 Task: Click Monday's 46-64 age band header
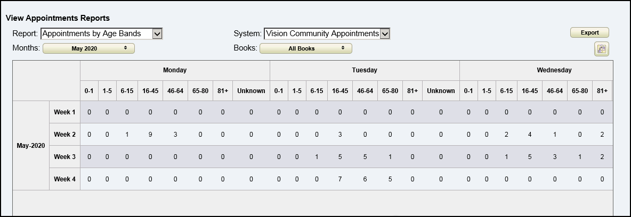tap(175, 91)
